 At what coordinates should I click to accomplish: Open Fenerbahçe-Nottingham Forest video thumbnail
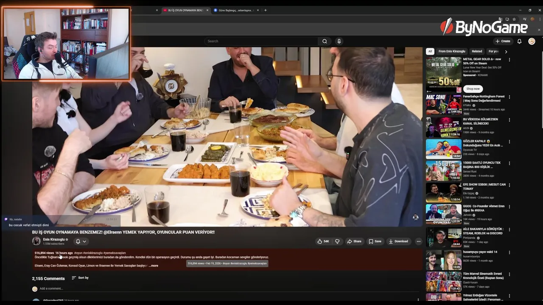tap(444, 104)
